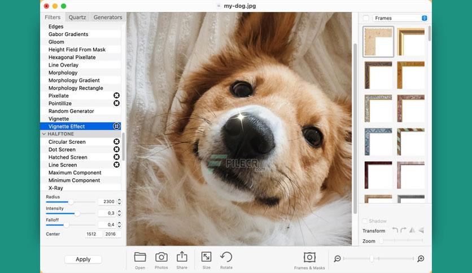Click the crosshair icon next to Circular Screen
Image resolution: width=472 pixels, height=273 pixels.
pyautogui.click(x=116, y=142)
